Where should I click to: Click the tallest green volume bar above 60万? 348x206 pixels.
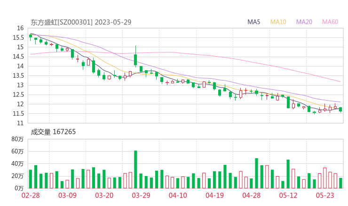[135, 169]
